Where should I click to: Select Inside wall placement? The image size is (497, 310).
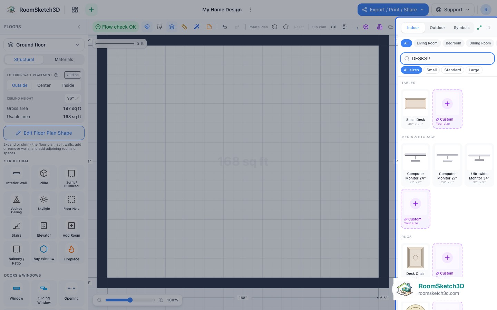coord(68,85)
